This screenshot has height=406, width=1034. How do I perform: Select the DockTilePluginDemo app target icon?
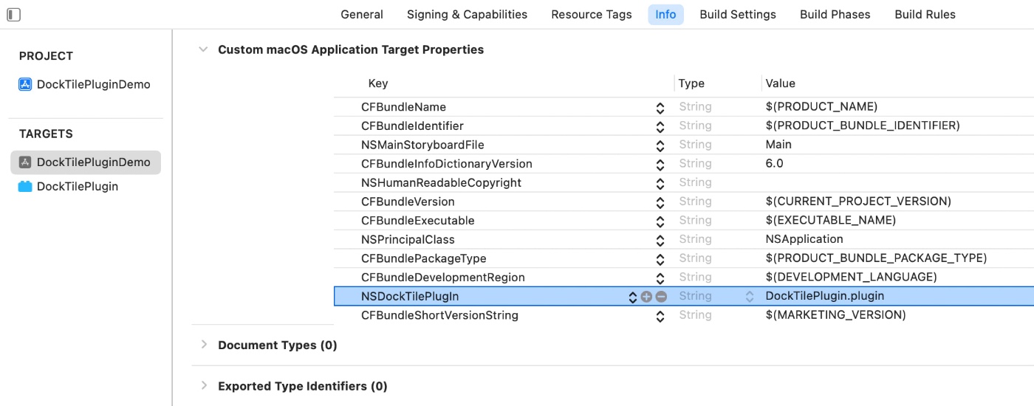pos(25,162)
